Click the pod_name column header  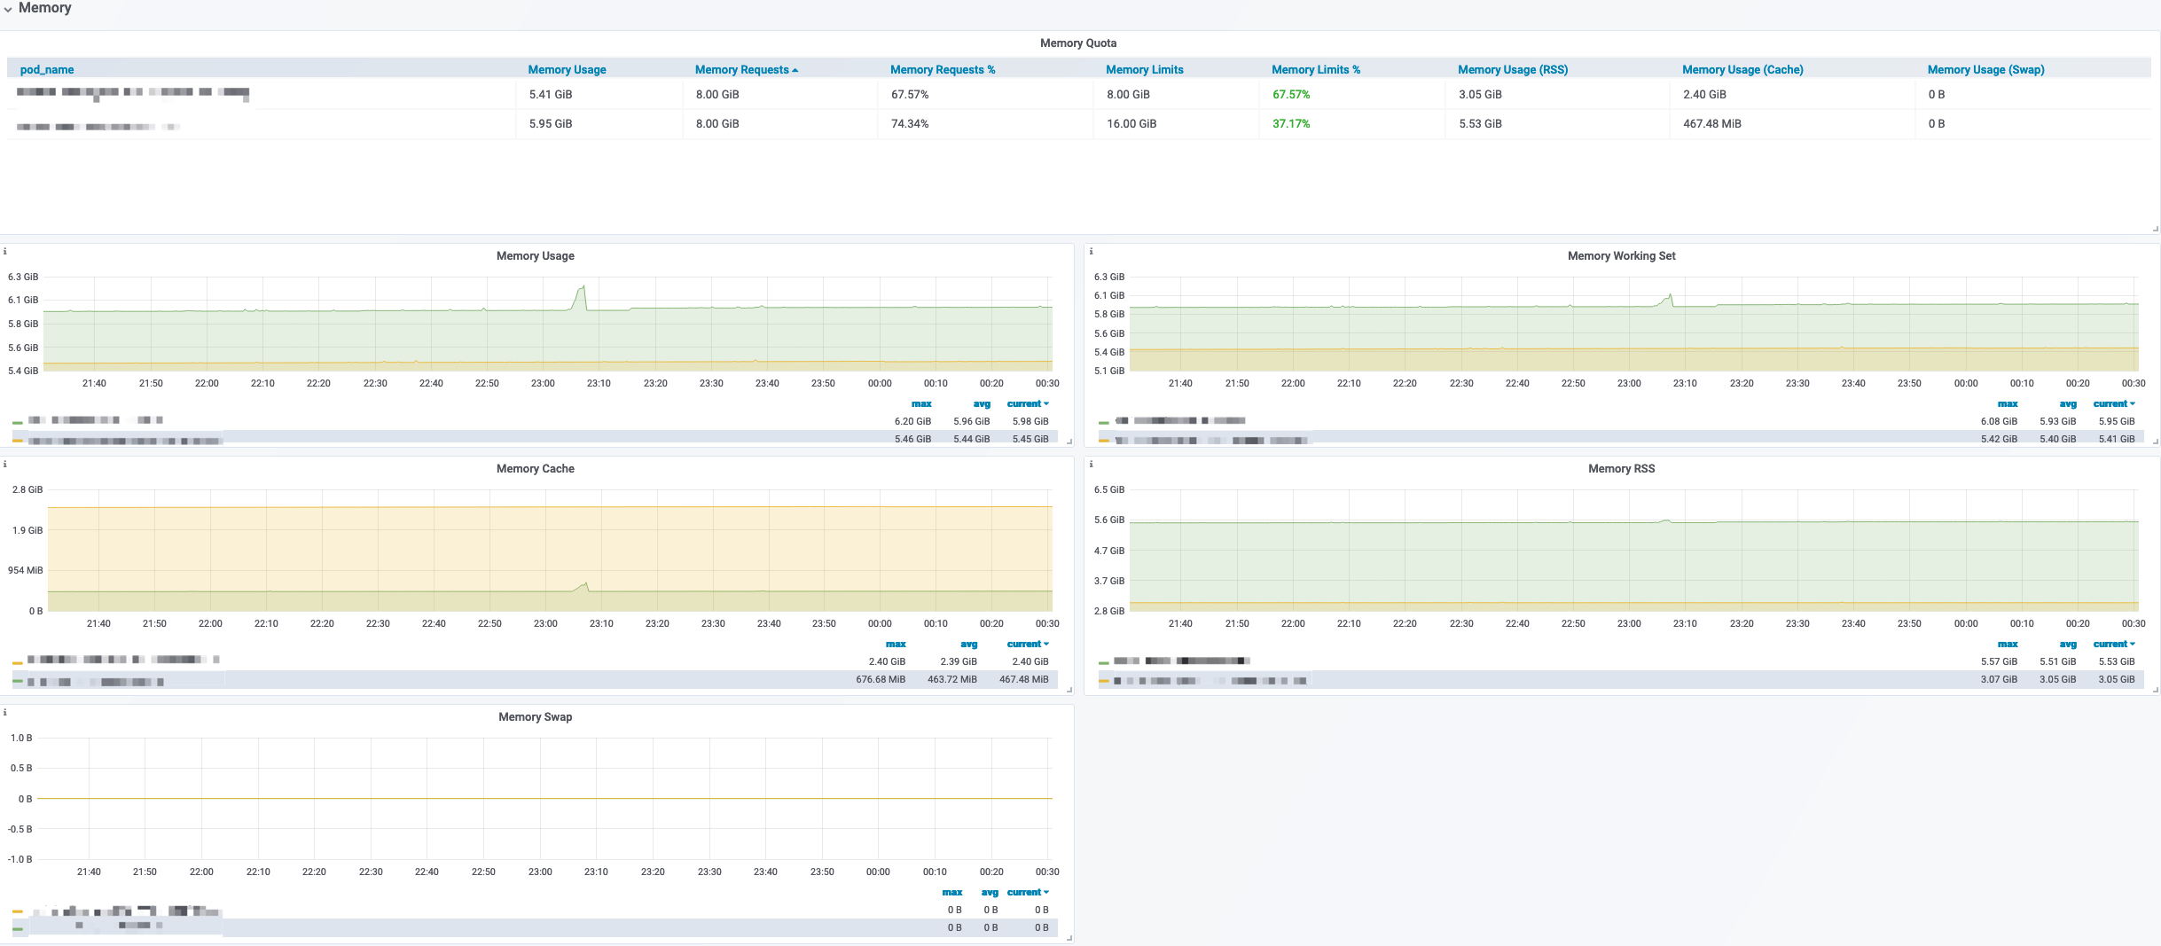[x=47, y=69]
